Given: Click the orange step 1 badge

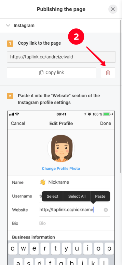Looking at the screenshot, I should pyautogui.click(x=10, y=43).
